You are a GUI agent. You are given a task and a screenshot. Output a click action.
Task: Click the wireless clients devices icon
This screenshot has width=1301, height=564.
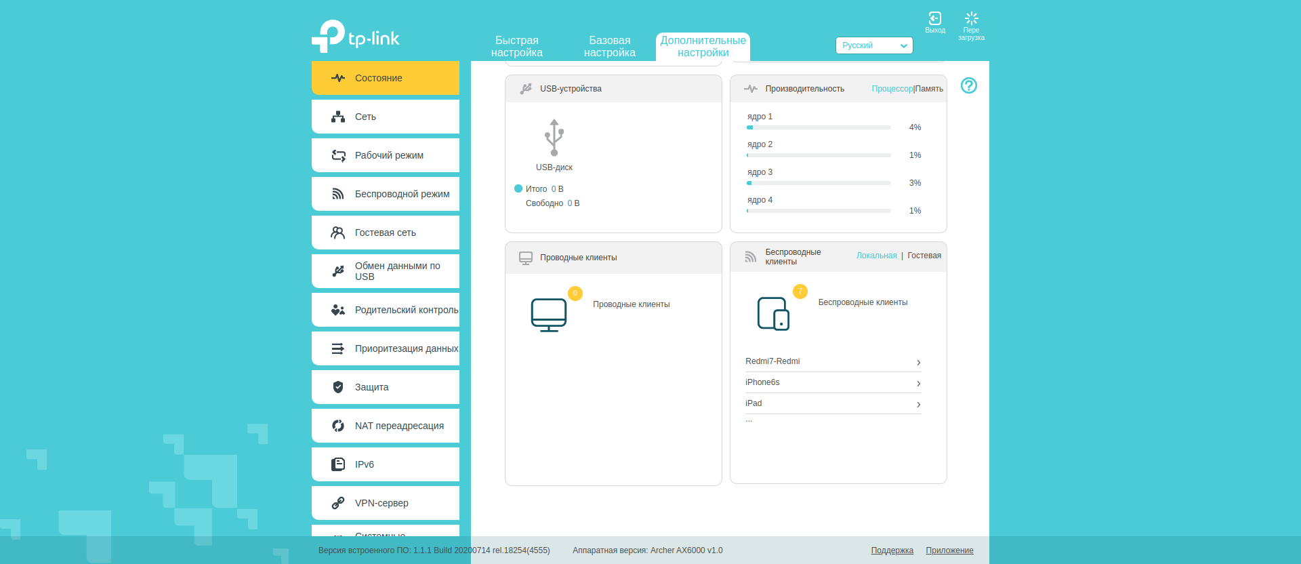[x=773, y=314]
